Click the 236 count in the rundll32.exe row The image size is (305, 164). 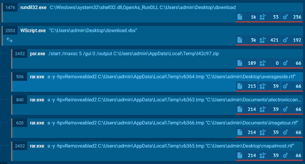(x=297, y=17)
